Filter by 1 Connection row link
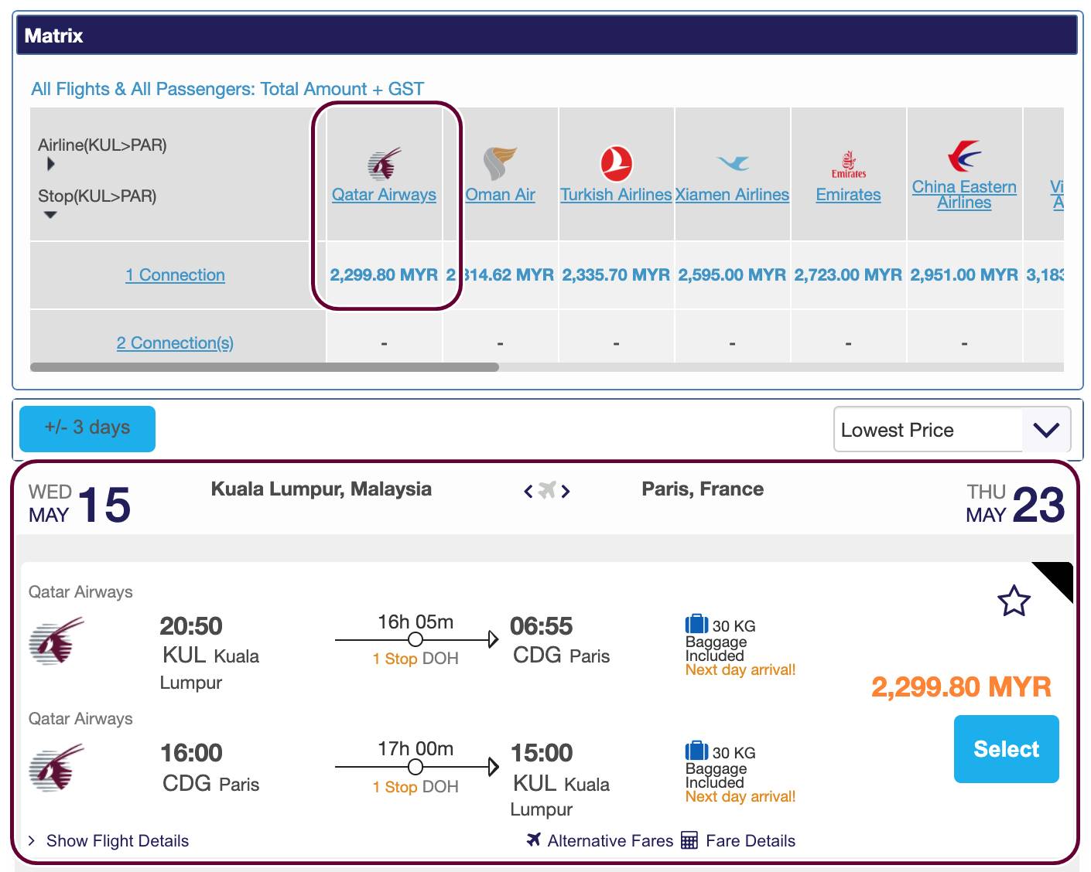The width and height of the screenshot is (1091, 872). click(x=176, y=275)
